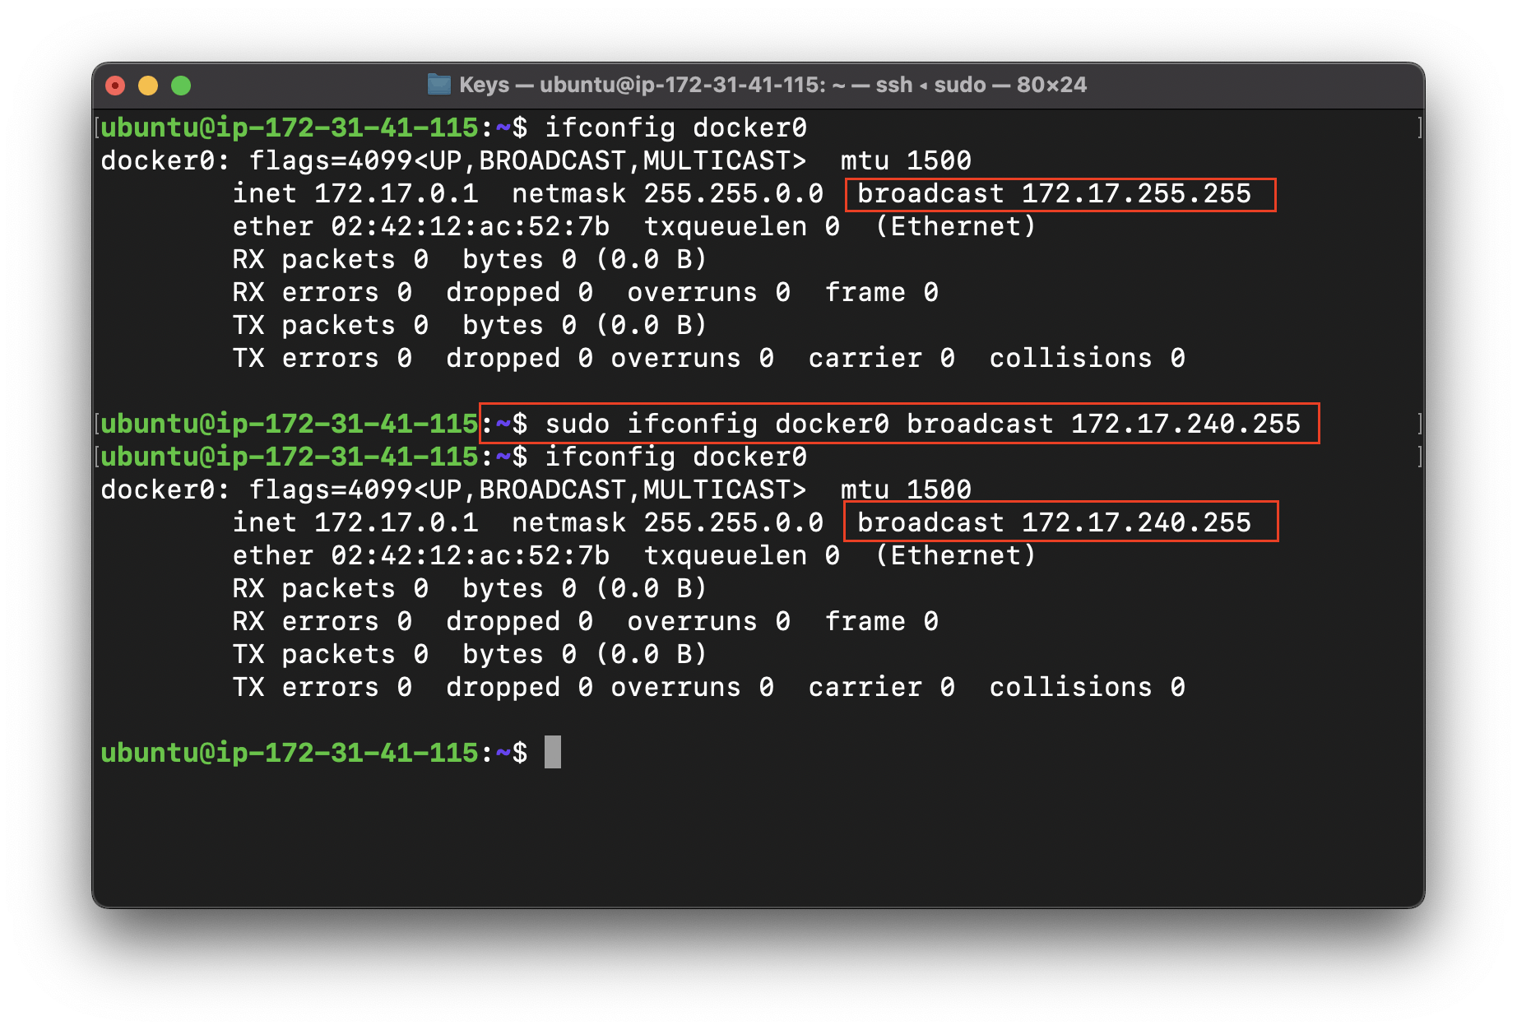Click 'inet 172.17.0.1' in first output
Image resolution: width=1517 pixels, height=1030 pixels.
355,194
